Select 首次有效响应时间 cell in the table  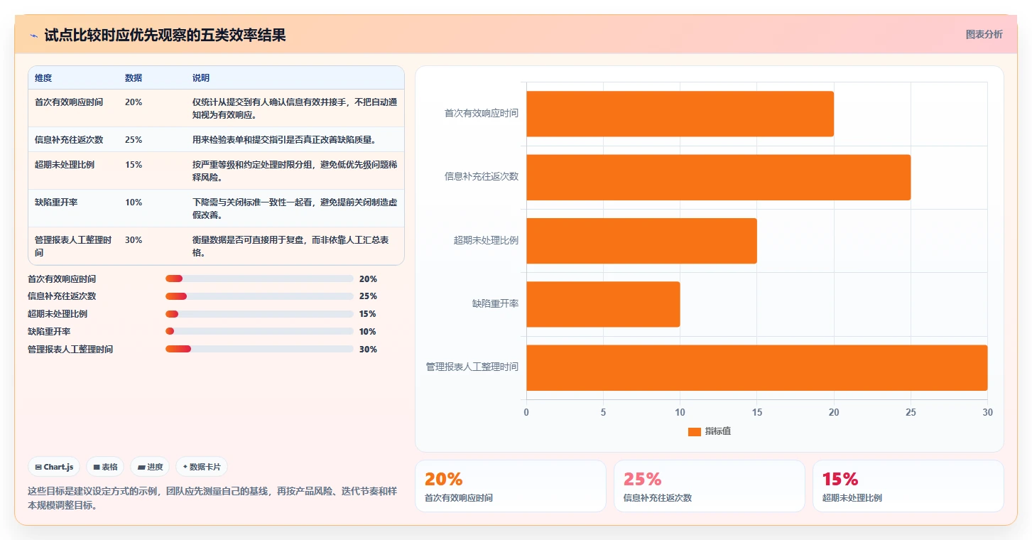point(69,102)
